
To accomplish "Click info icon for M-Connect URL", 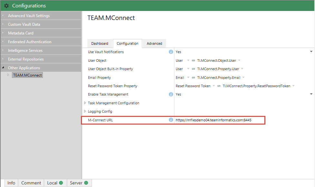I will (171, 120).
